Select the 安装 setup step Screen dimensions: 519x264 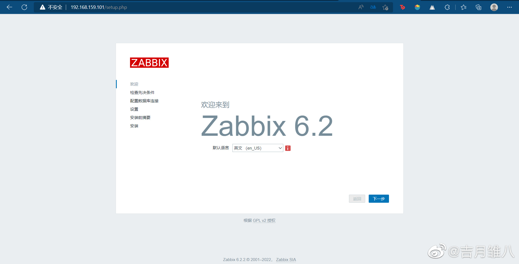click(134, 126)
